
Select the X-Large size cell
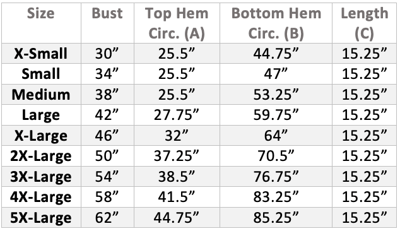coord(41,136)
